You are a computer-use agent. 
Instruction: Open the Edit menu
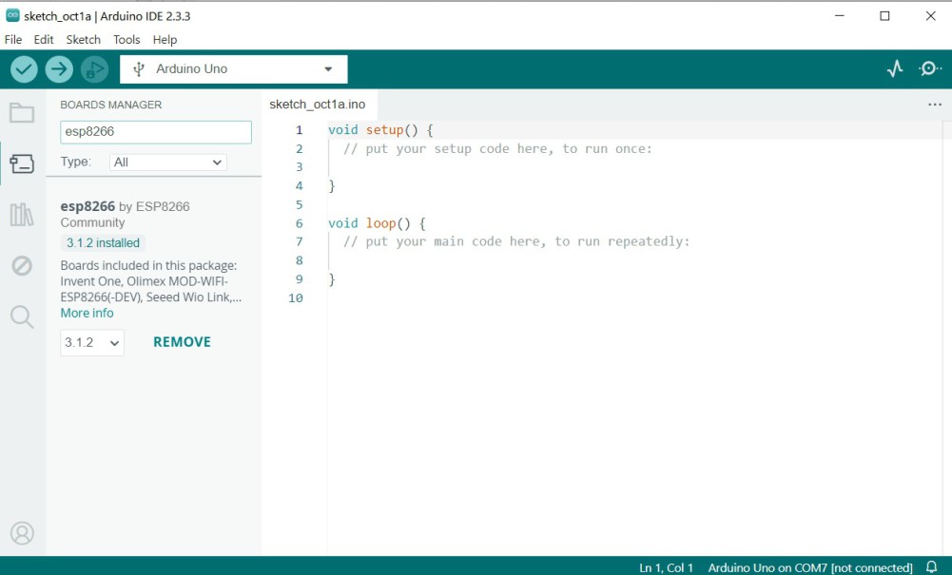click(x=44, y=40)
